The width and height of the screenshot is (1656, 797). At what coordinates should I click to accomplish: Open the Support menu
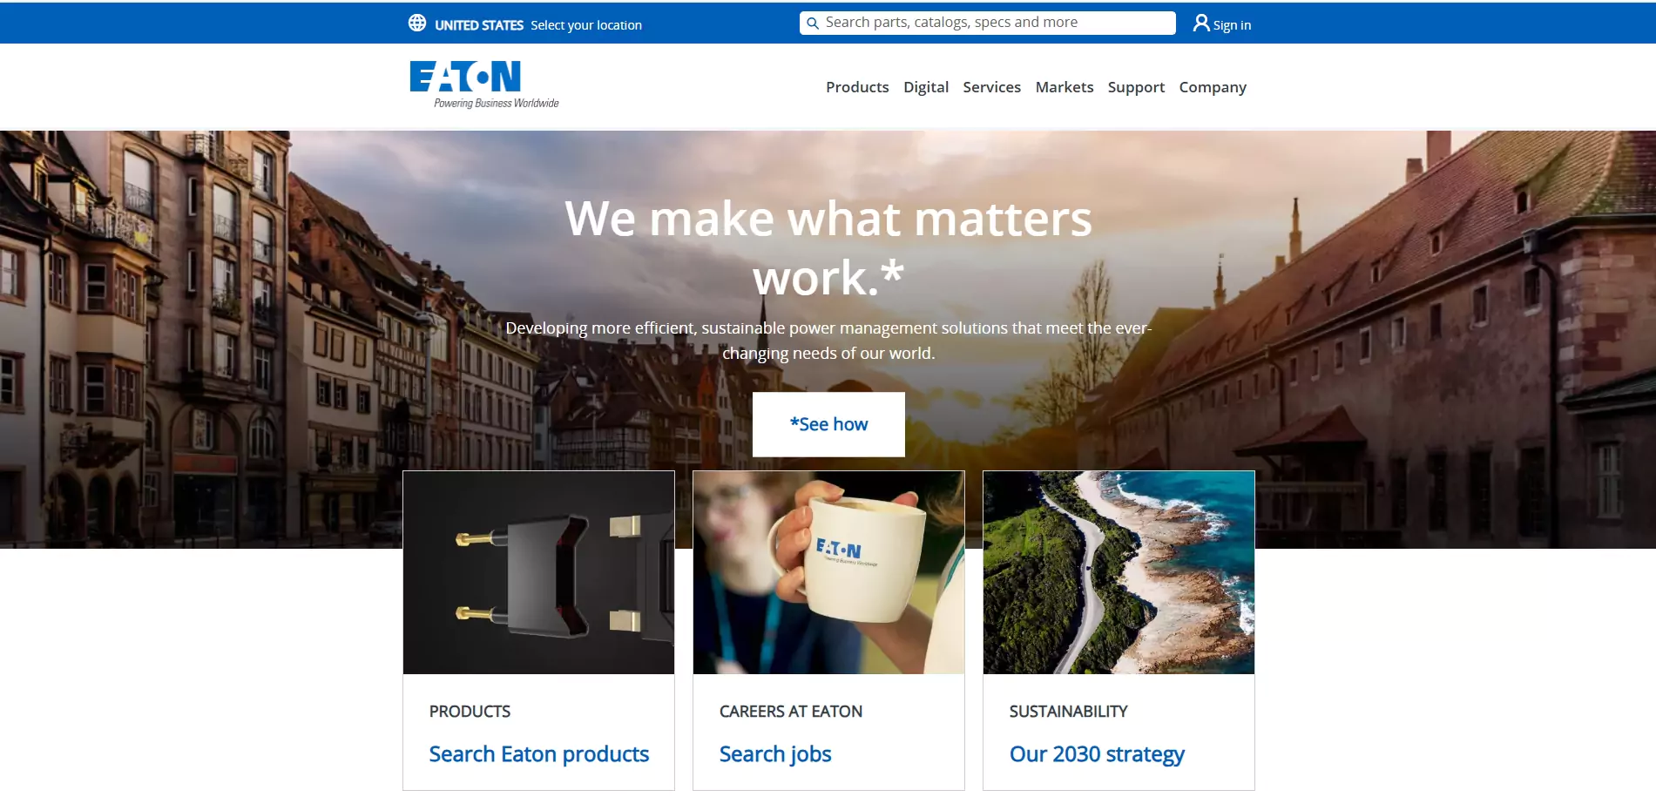(x=1136, y=87)
